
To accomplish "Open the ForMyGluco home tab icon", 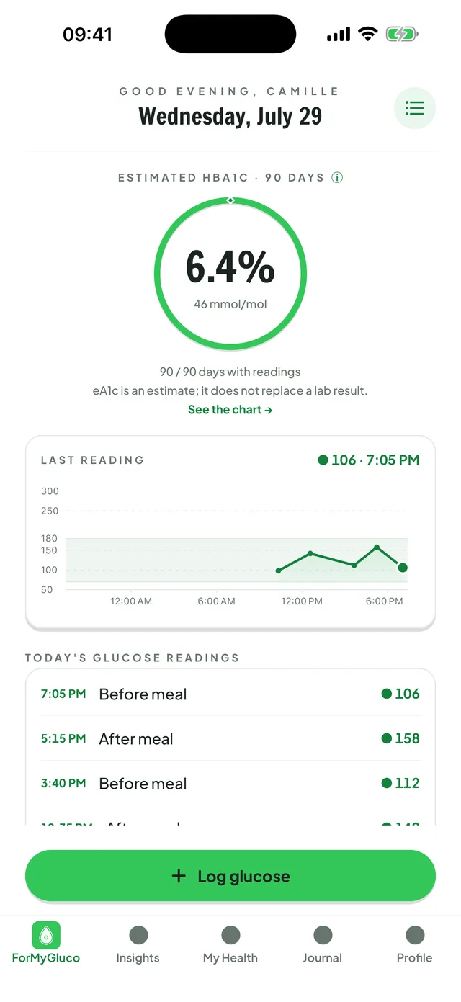I will click(x=46, y=935).
